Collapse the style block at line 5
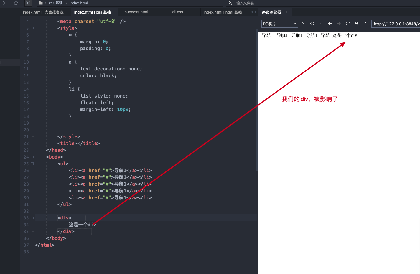This screenshot has height=274, width=420. tap(32, 28)
